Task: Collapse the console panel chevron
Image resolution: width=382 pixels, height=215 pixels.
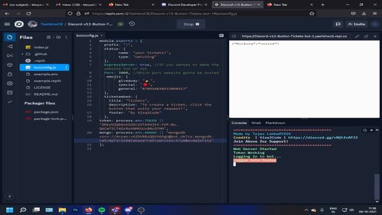Action: 377,130
